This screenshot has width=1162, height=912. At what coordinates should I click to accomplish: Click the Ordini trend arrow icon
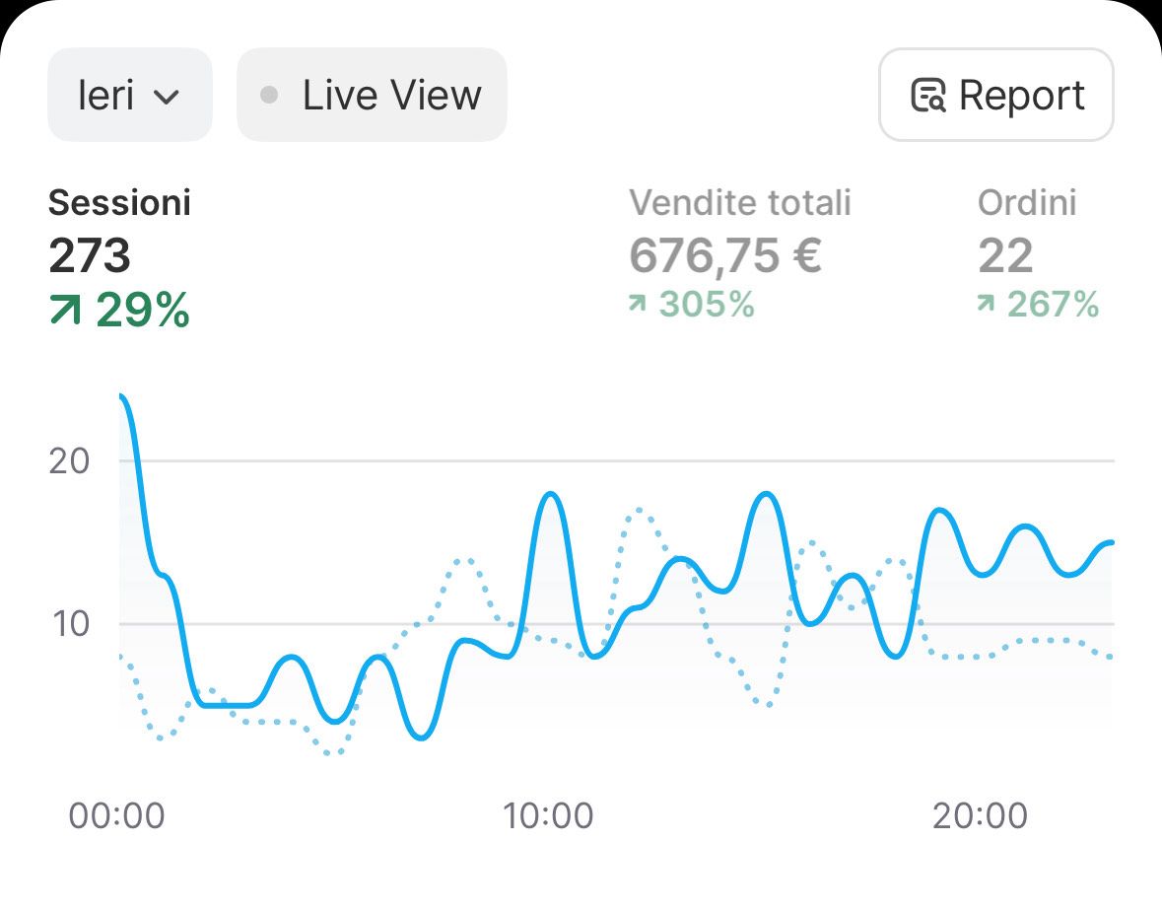986,306
